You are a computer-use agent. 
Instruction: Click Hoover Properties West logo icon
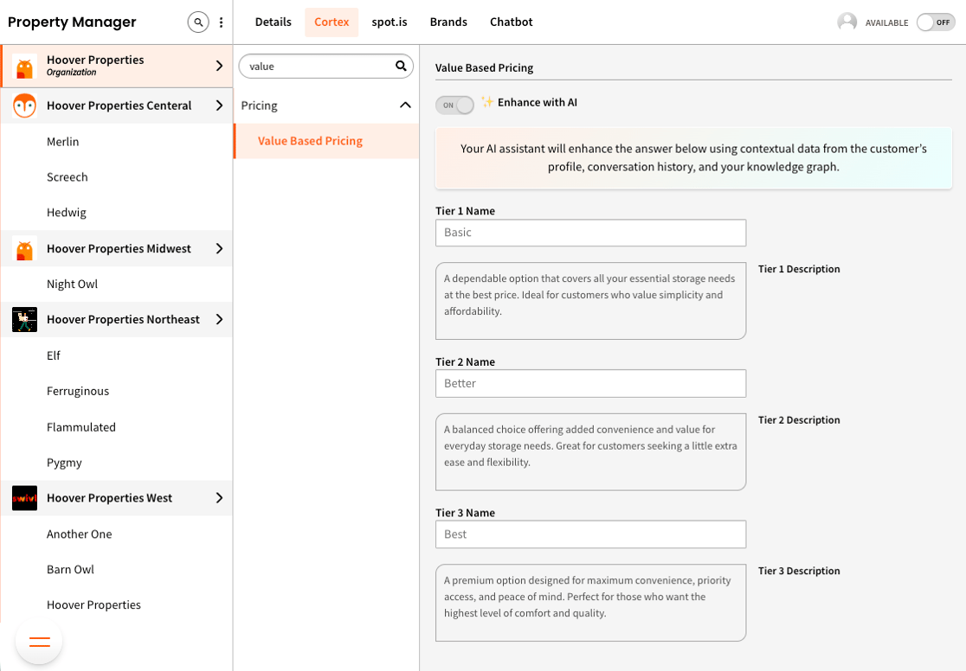[x=24, y=498]
